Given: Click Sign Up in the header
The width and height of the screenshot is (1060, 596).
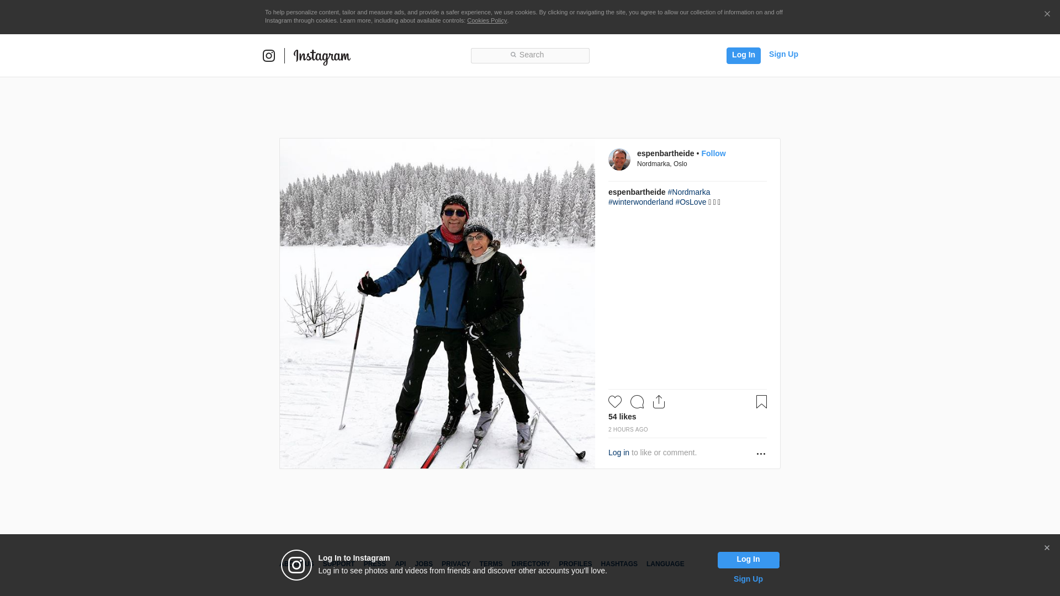Looking at the screenshot, I should pyautogui.click(x=783, y=54).
